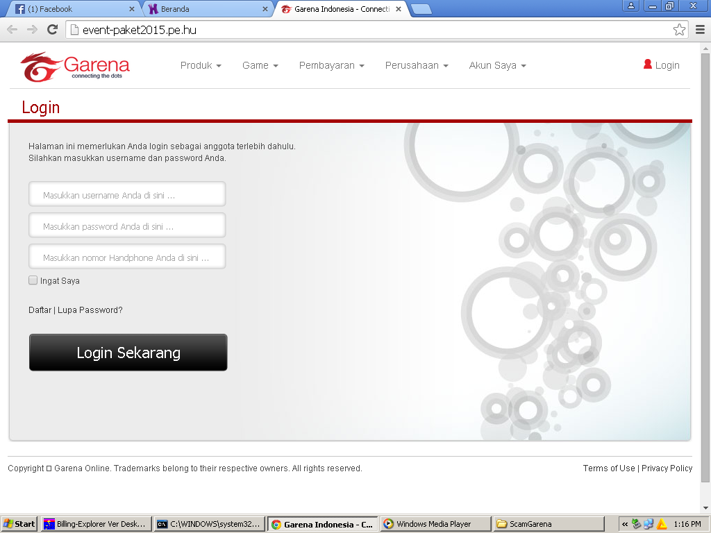Switch to the Beranda tab

[x=209, y=9]
